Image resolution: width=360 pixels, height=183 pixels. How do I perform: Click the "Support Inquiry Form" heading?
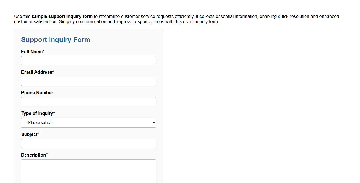pyautogui.click(x=55, y=40)
